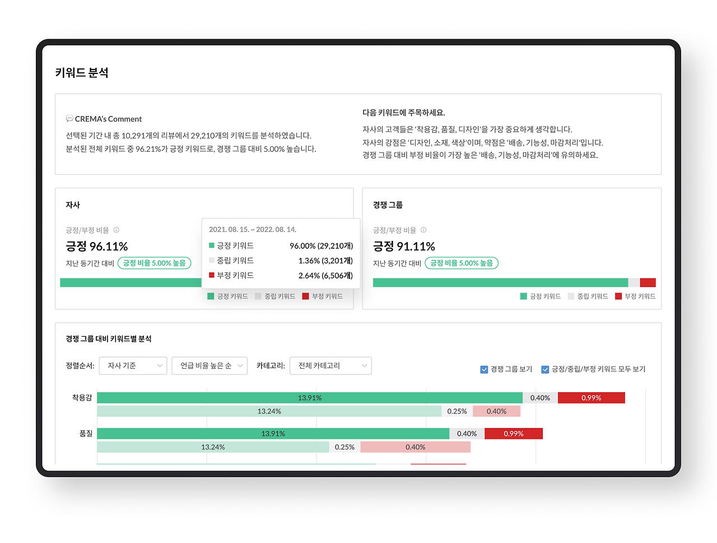The height and width of the screenshot is (543, 717).
Task: Click the tooltip date range 2021. 08. 15. ~ 2022. 08. 14.
Action: coord(253,230)
